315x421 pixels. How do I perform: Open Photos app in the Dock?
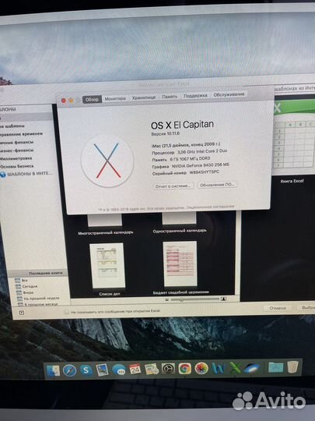coord(201,368)
